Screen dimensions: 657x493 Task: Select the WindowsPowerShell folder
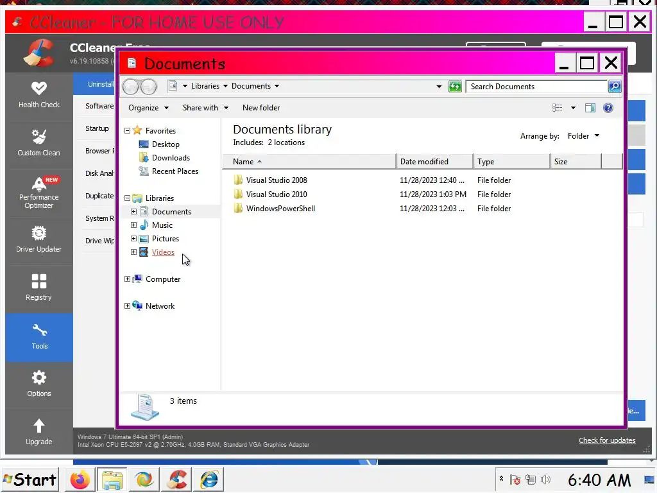coord(275,209)
